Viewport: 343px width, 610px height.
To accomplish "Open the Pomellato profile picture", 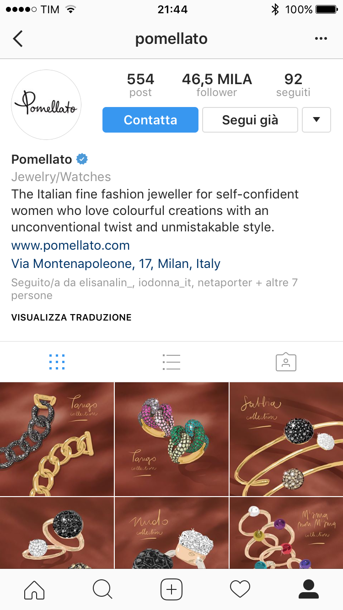I will pos(46,105).
